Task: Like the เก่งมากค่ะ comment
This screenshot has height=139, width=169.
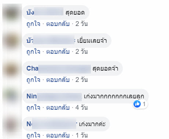Action: coord(33,135)
